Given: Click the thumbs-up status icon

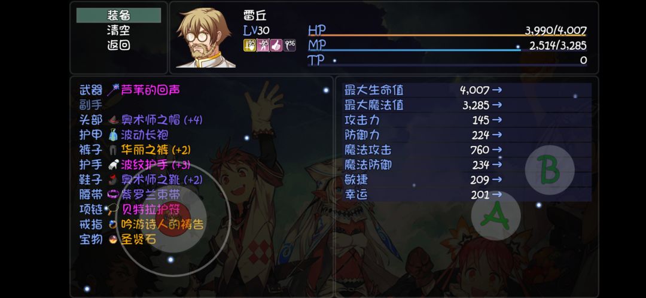Looking at the screenshot, I should coord(276,45).
